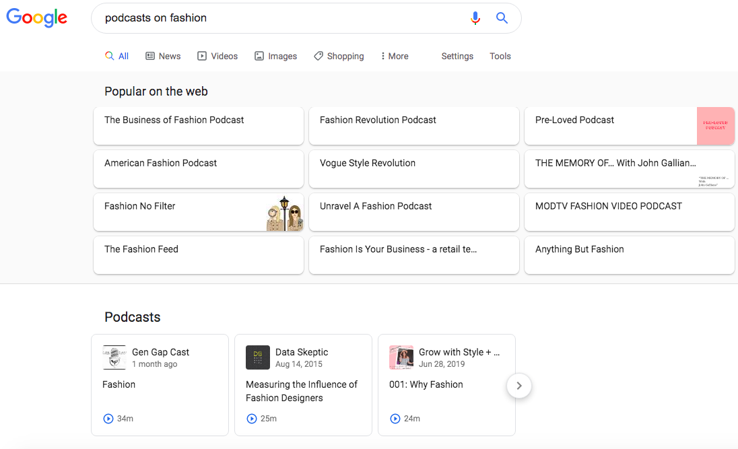Click the 'Fashion No Filter' title text
Image resolution: width=738 pixels, height=449 pixels.
tap(140, 206)
